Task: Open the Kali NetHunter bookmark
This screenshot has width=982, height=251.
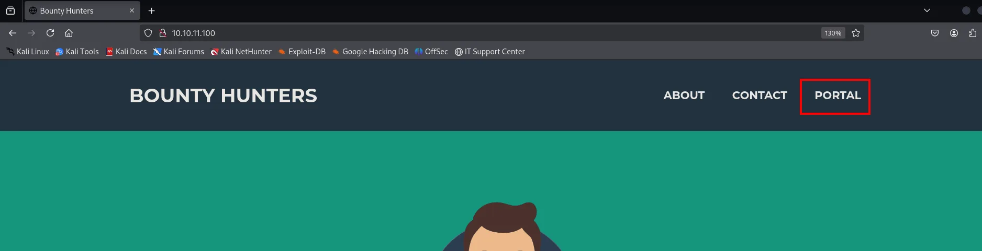Action: [241, 52]
